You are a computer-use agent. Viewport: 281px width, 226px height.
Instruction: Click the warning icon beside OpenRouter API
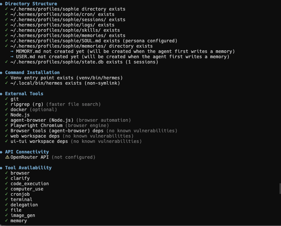tap(7, 157)
